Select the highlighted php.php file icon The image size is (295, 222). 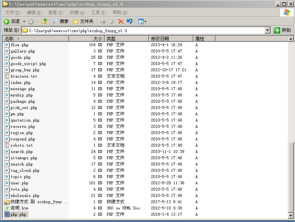pyautogui.click(x=7, y=215)
